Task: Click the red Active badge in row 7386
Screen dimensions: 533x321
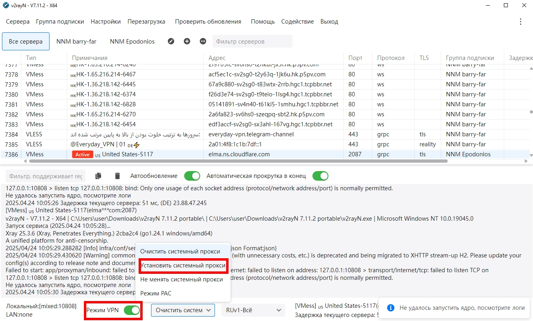Action: pos(82,154)
